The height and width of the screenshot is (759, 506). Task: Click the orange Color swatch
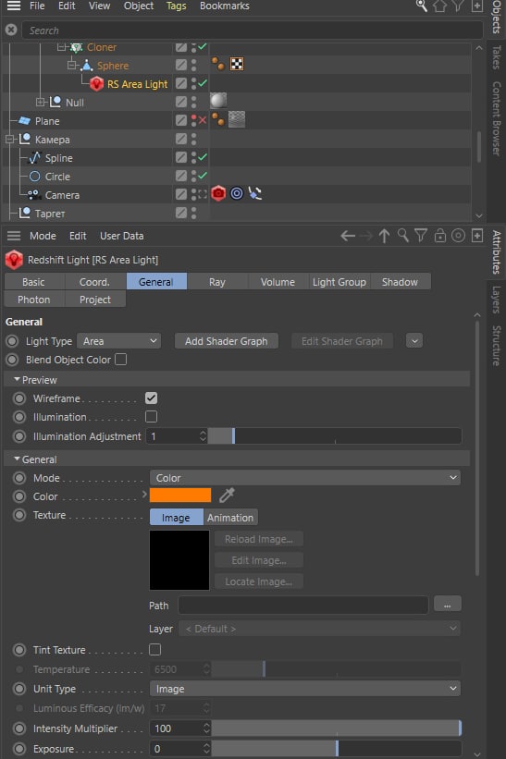coord(180,496)
